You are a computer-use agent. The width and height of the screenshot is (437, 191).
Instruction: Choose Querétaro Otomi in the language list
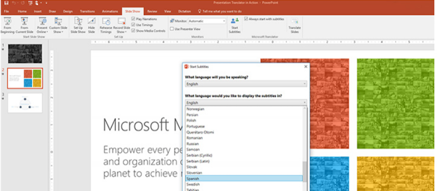[244, 132]
